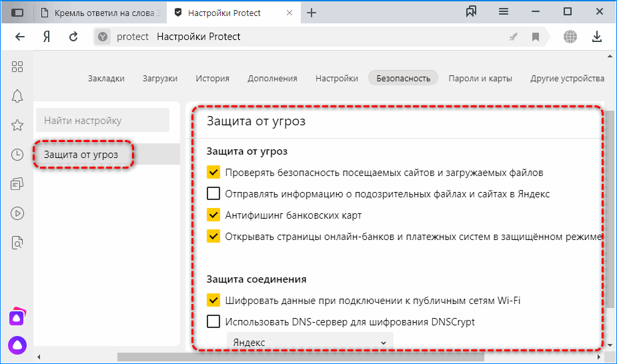The image size is (617, 364).
Task: Open history clock in sidebar
Action: click(17, 155)
